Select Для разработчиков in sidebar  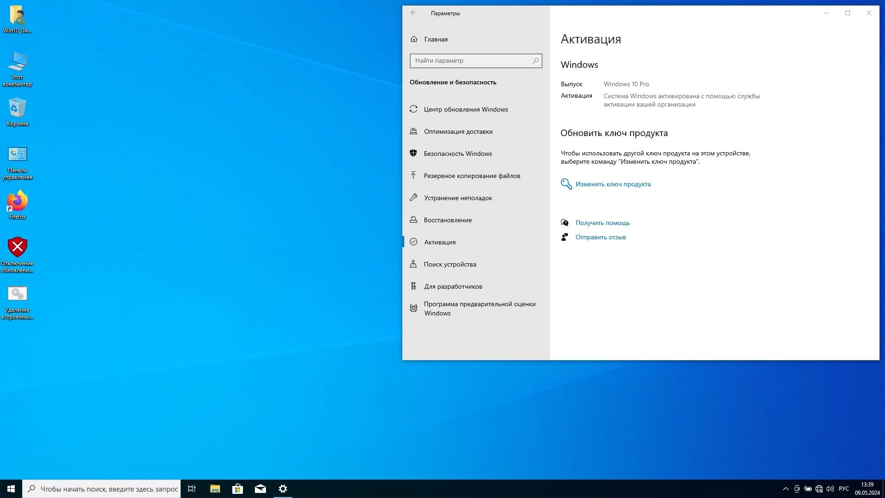(x=453, y=286)
